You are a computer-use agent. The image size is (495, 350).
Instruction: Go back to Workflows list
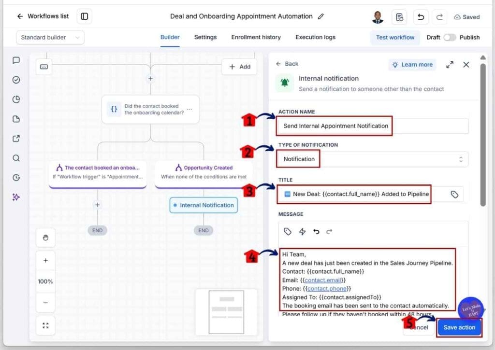(43, 16)
